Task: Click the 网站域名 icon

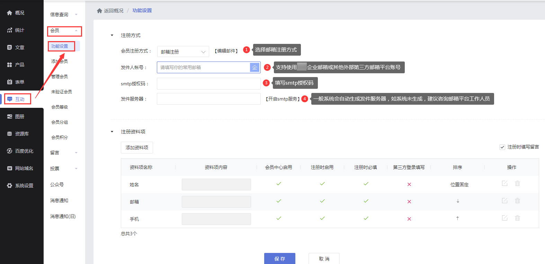Action: 10,168
